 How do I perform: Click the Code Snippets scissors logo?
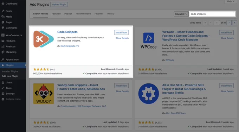(x=44, y=39)
